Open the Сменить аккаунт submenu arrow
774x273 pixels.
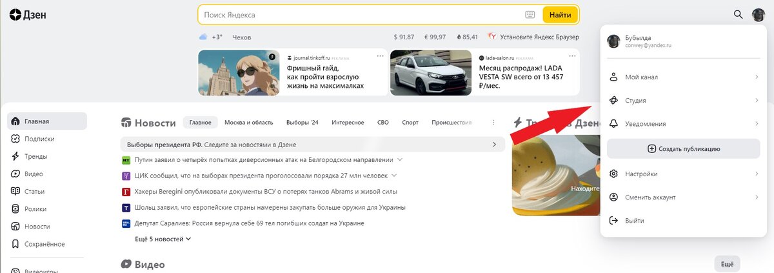click(757, 197)
